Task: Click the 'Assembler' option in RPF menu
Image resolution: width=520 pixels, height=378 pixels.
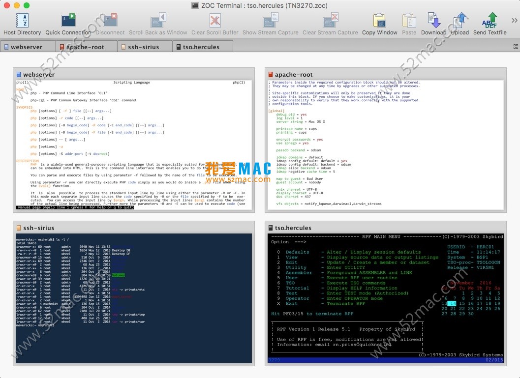Action: point(299,273)
